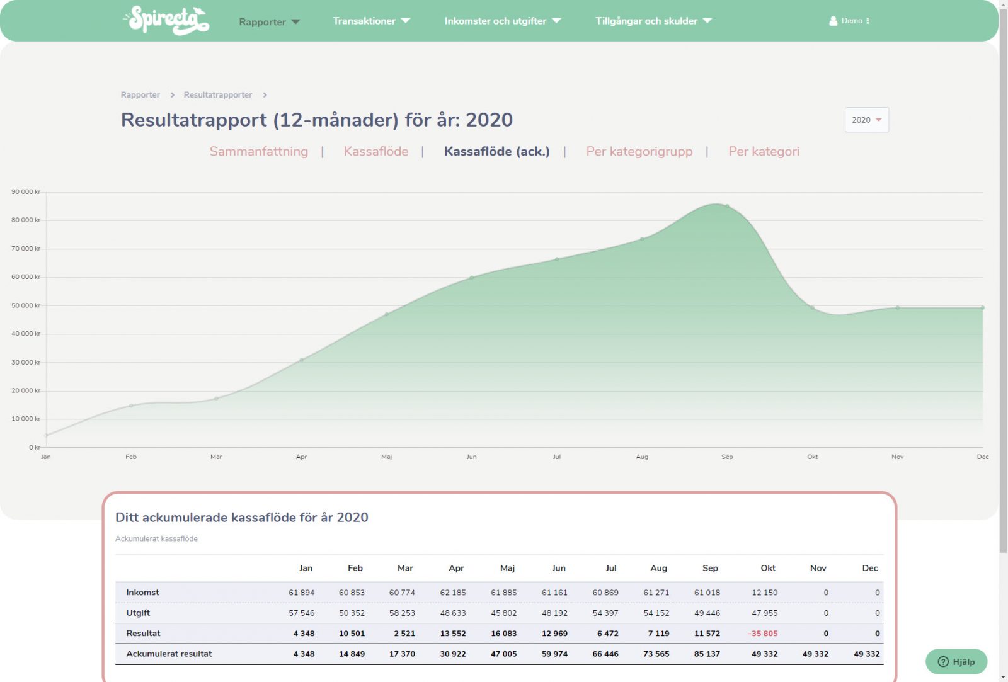Click the Demo user profile icon
This screenshot has height=682, width=1008.
[x=833, y=20]
